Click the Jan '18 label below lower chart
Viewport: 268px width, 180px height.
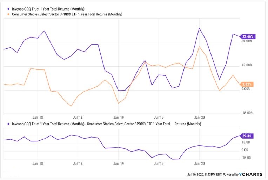[38, 164]
